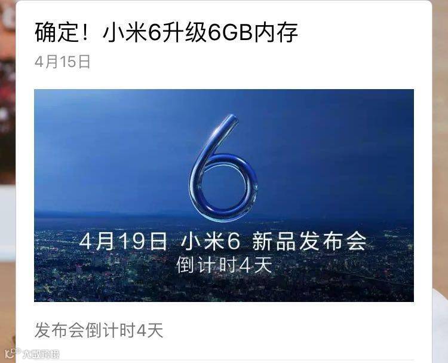This screenshot has height=363, width=448.
Task: Click the 大数跨境 watermark text
Action: (x=41, y=354)
